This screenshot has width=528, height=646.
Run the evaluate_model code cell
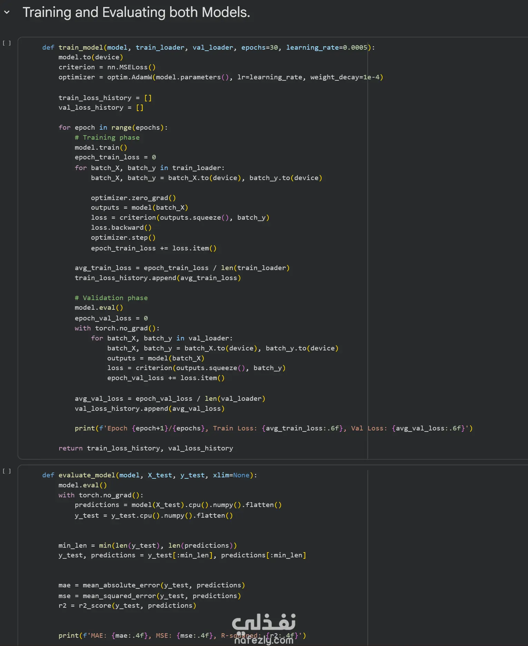click(7, 471)
